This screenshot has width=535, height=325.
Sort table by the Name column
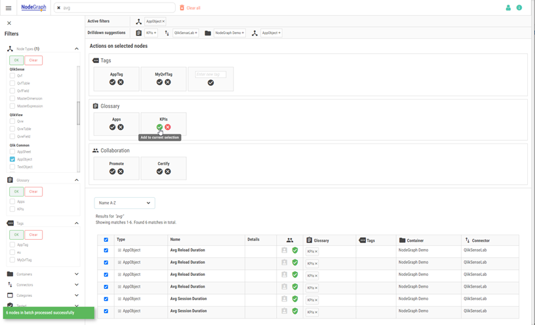[x=175, y=240]
